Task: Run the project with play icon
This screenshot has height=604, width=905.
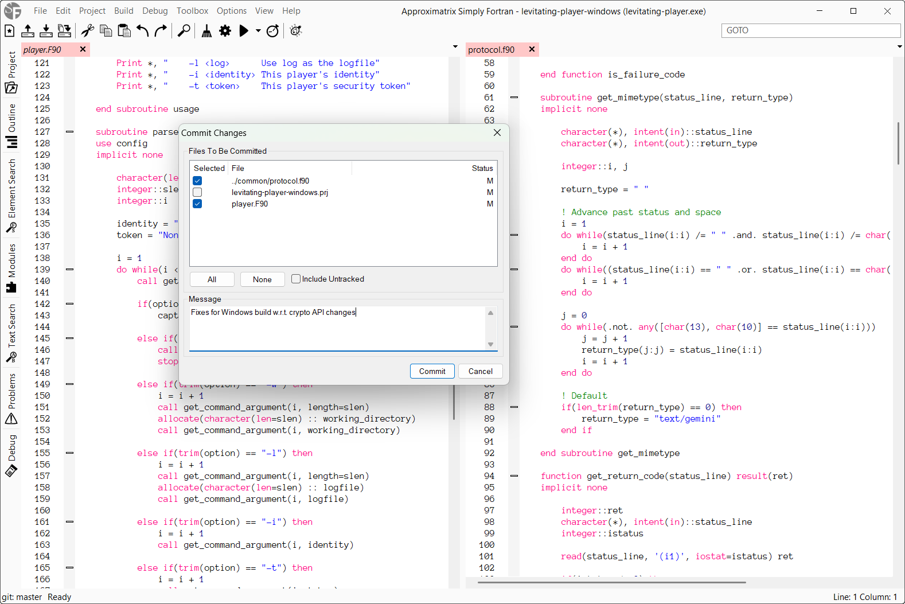Action: (x=244, y=31)
